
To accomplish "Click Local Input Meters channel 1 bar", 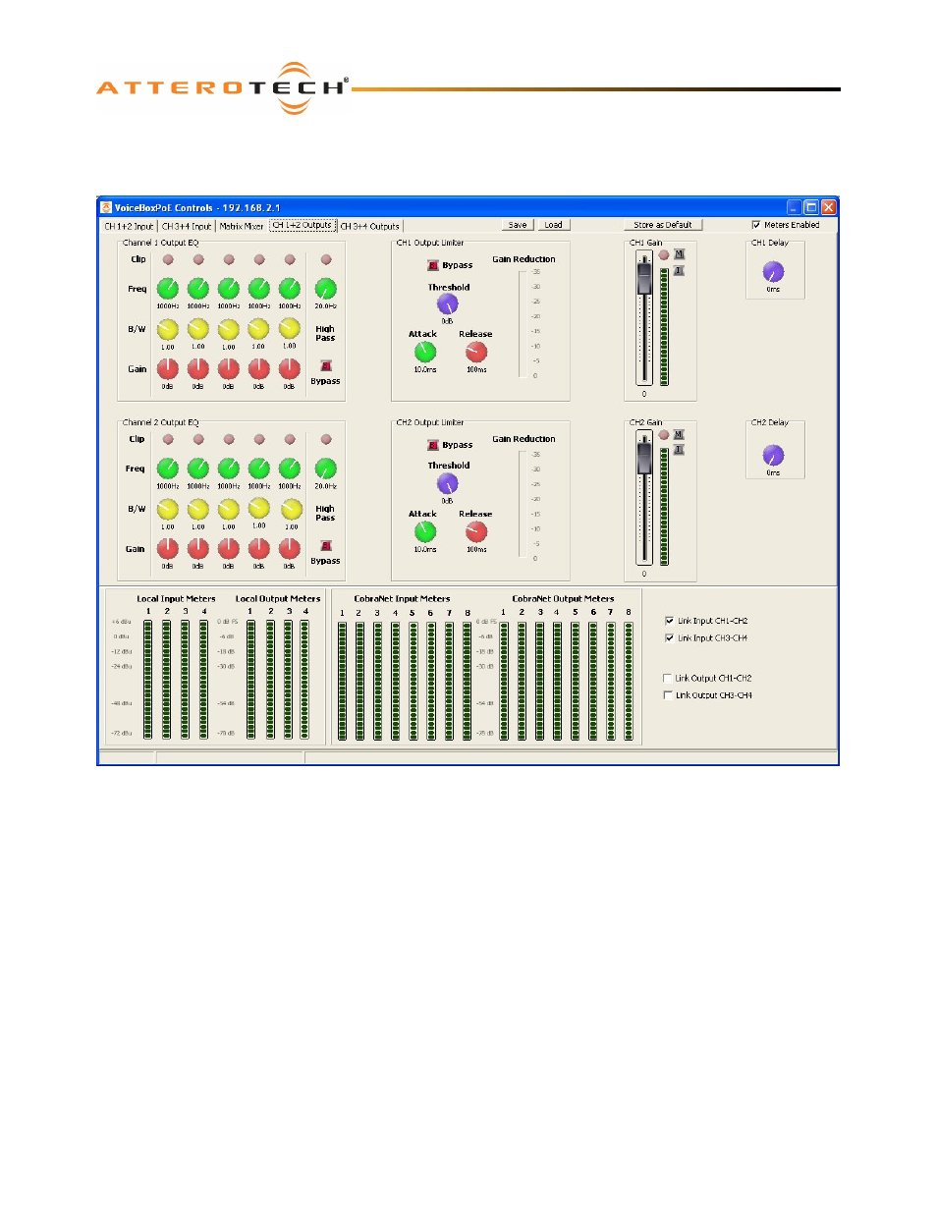I will 148,680.
